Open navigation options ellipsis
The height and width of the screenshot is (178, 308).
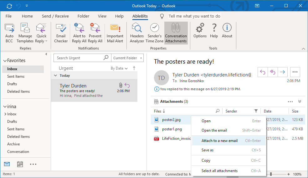pos(33,164)
